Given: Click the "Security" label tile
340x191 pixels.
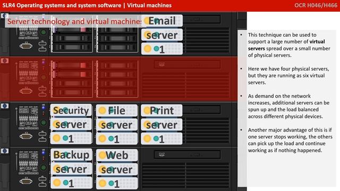Looking at the screenshot, I should pyautogui.click(x=71, y=110).
